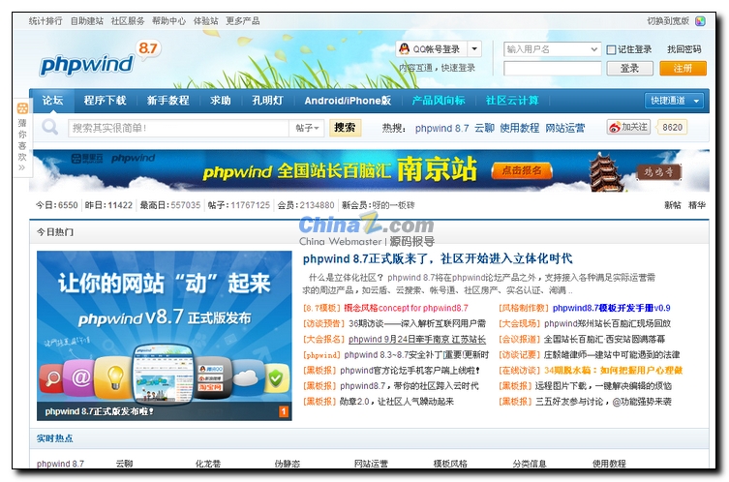Click the phpwind 8.7 logo
The height and width of the screenshot is (482, 729).
click(x=100, y=60)
